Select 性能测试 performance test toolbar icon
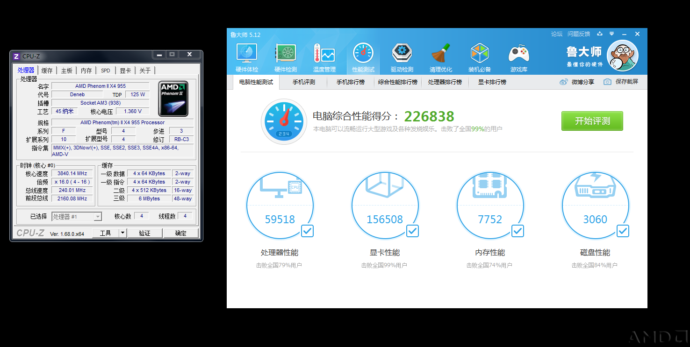This screenshot has height=347, width=690. point(363,57)
